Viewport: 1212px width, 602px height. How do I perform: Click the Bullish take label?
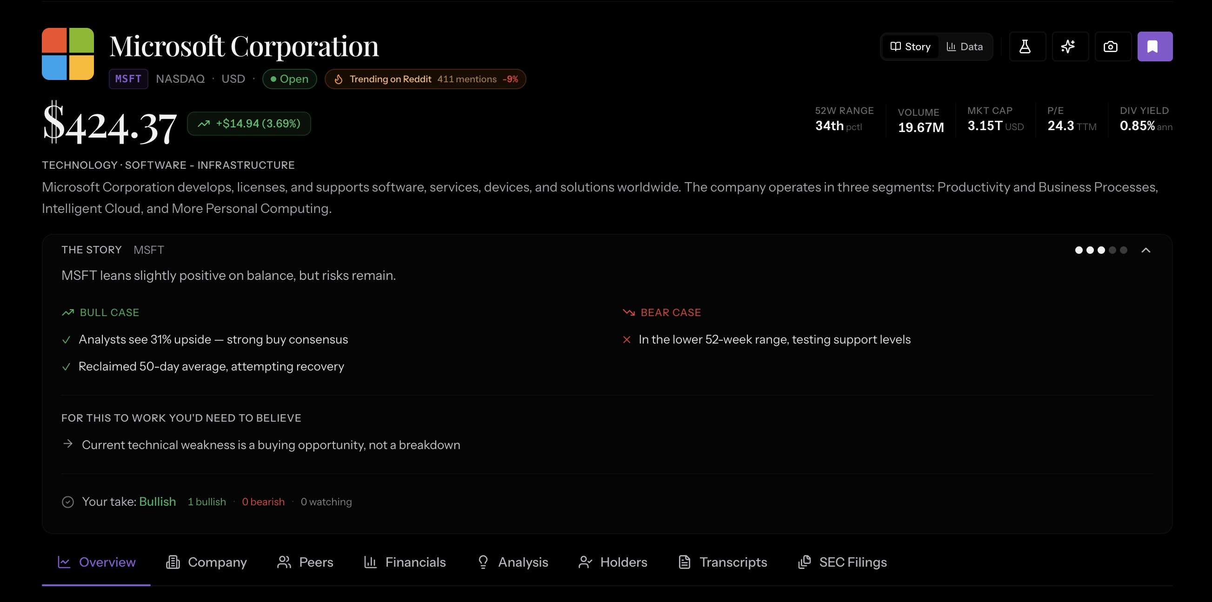click(x=158, y=502)
